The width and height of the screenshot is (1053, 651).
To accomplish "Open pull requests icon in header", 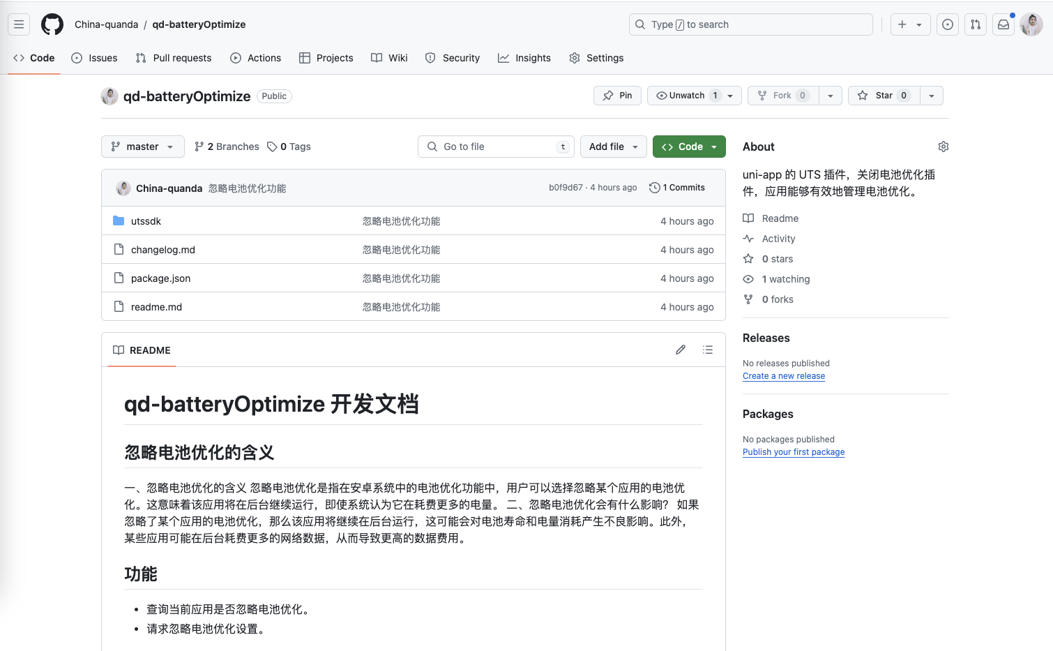I will click(x=976, y=24).
